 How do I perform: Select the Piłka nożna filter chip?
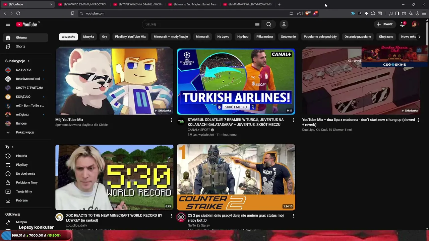point(264,36)
